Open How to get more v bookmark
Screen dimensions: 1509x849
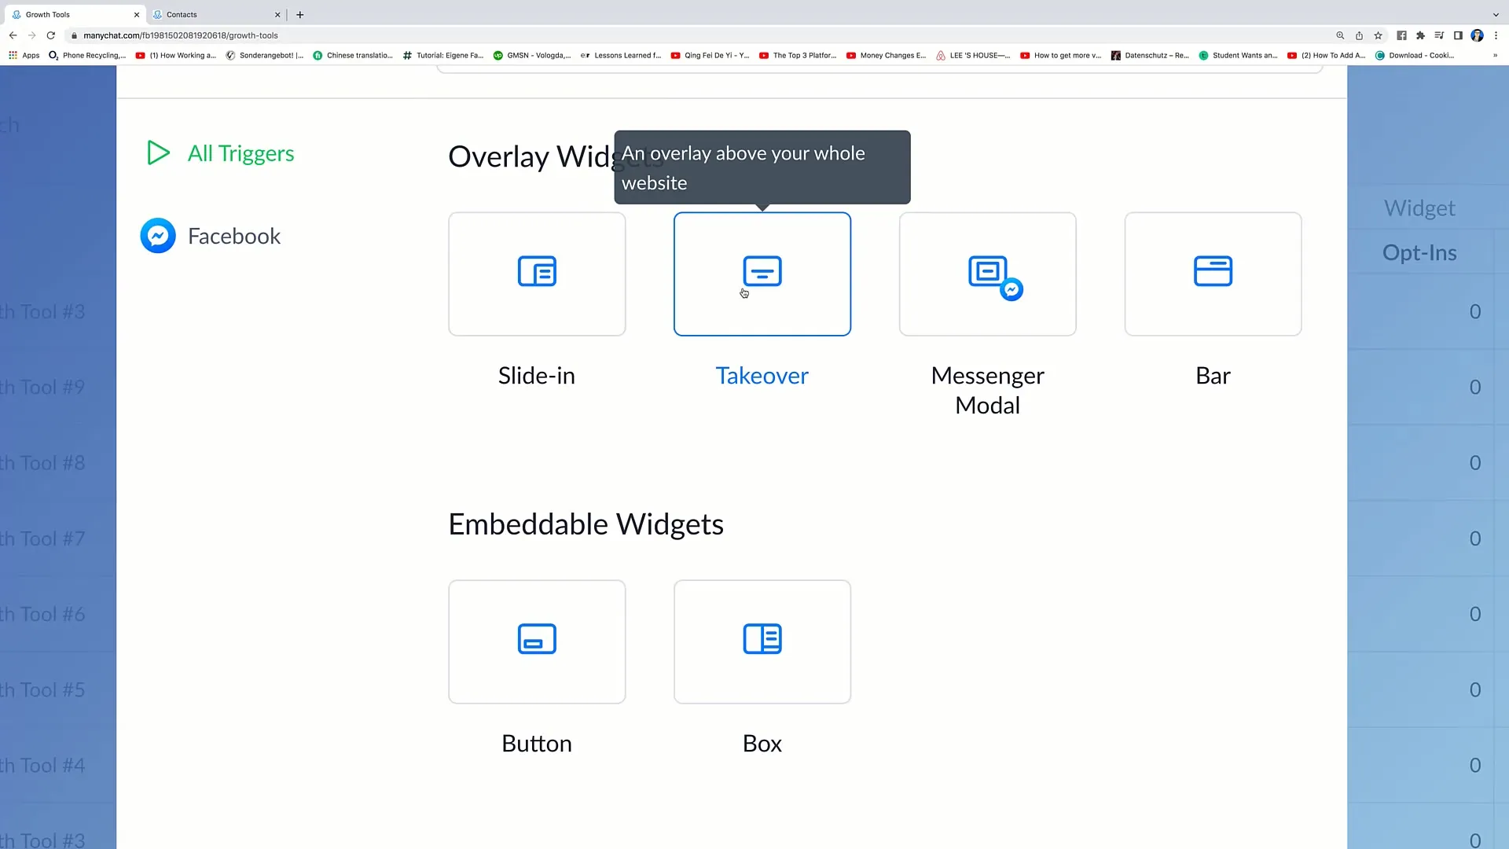click(1061, 55)
